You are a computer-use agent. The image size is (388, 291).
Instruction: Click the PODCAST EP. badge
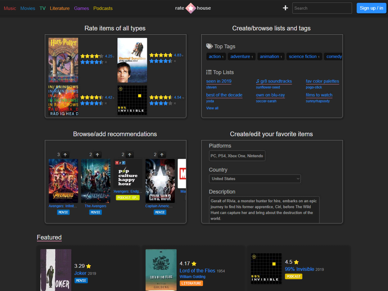click(x=128, y=198)
